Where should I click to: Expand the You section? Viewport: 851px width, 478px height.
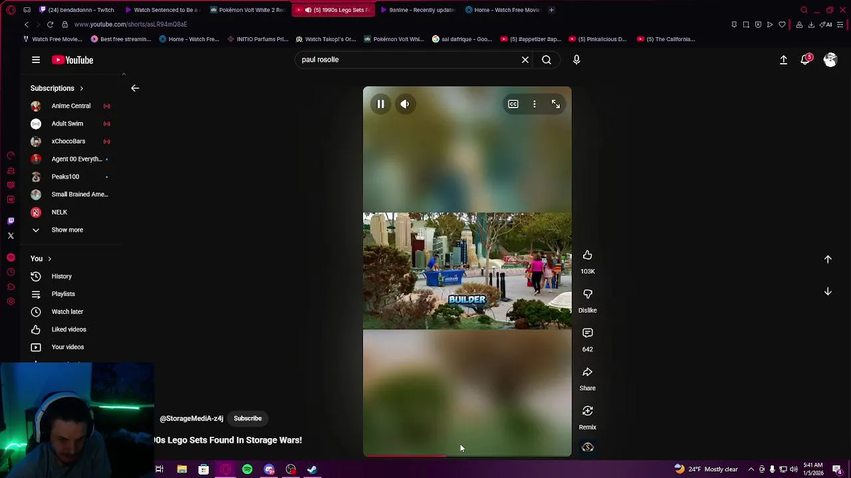coord(41,259)
